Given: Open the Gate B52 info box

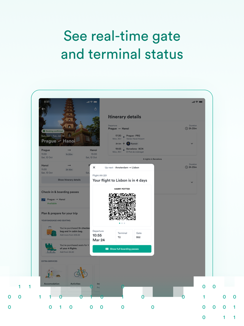Looking at the screenshot, I should click(143, 236).
